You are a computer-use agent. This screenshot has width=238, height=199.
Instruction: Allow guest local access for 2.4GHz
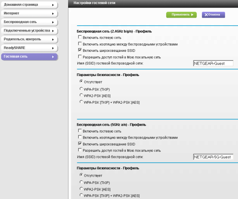80,56
